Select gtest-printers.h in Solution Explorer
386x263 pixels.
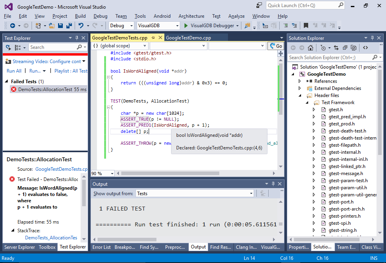[x=345, y=216]
